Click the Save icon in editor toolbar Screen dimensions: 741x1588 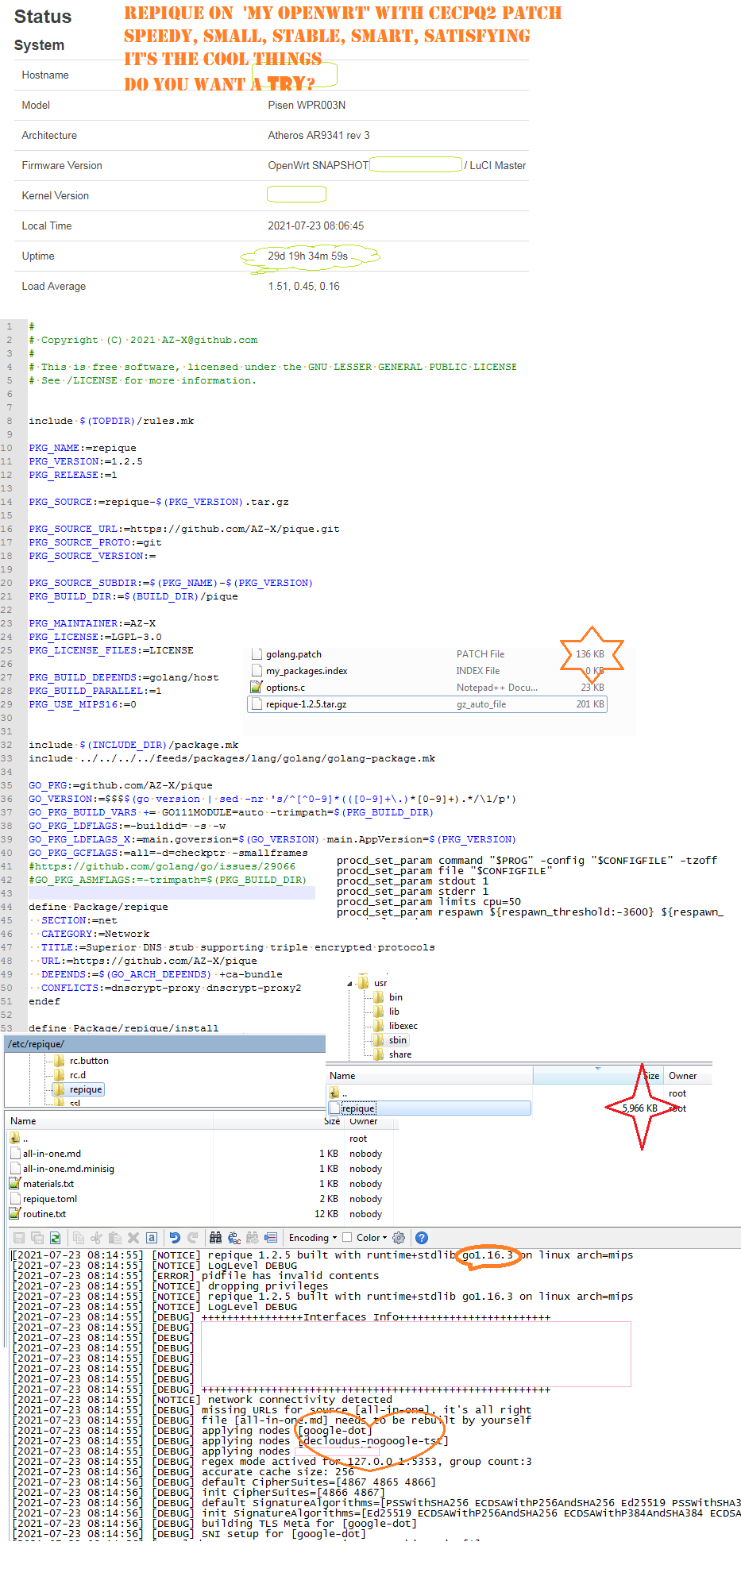[x=19, y=1237]
